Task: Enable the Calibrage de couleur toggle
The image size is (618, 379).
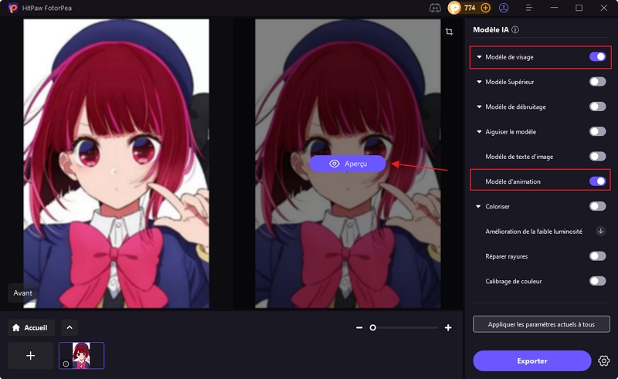Action: click(x=597, y=281)
